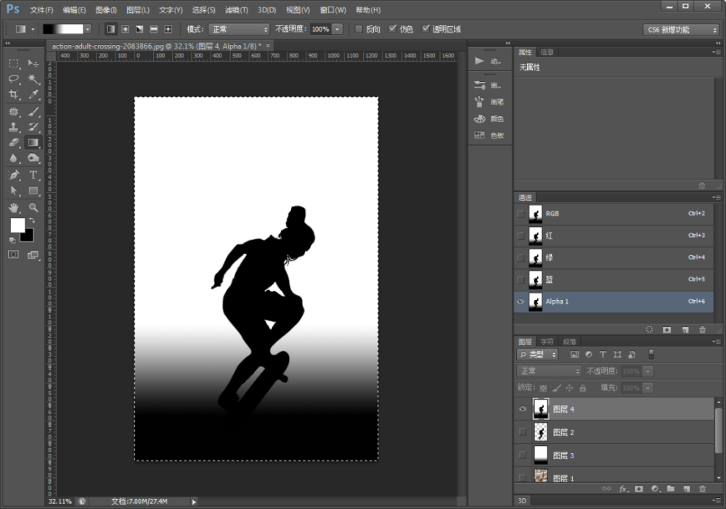Viewport: 726px width, 509px height.
Task: Switch to the 信息 panel tab
Action: click(547, 52)
